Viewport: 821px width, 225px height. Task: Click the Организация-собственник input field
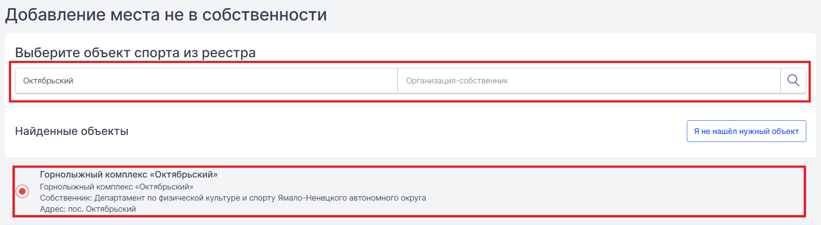pyautogui.click(x=589, y=80)
